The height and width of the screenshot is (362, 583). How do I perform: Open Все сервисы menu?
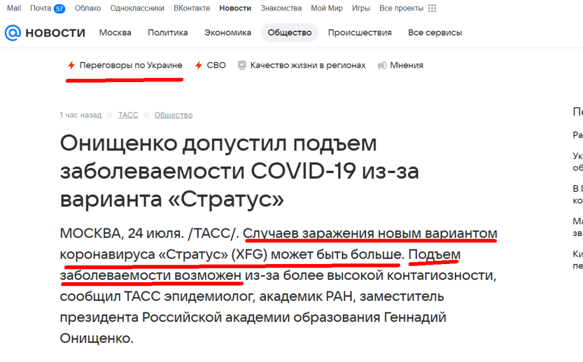pyautogui.click(x=435, y=33)
